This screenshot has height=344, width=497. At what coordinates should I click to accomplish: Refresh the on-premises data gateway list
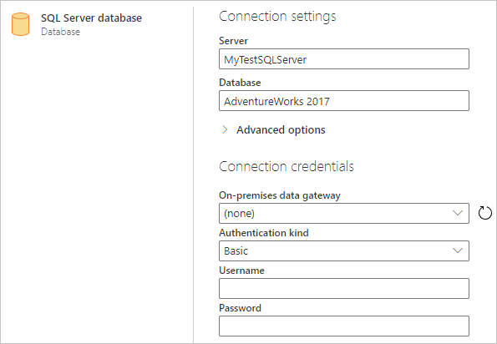point(485,213)
